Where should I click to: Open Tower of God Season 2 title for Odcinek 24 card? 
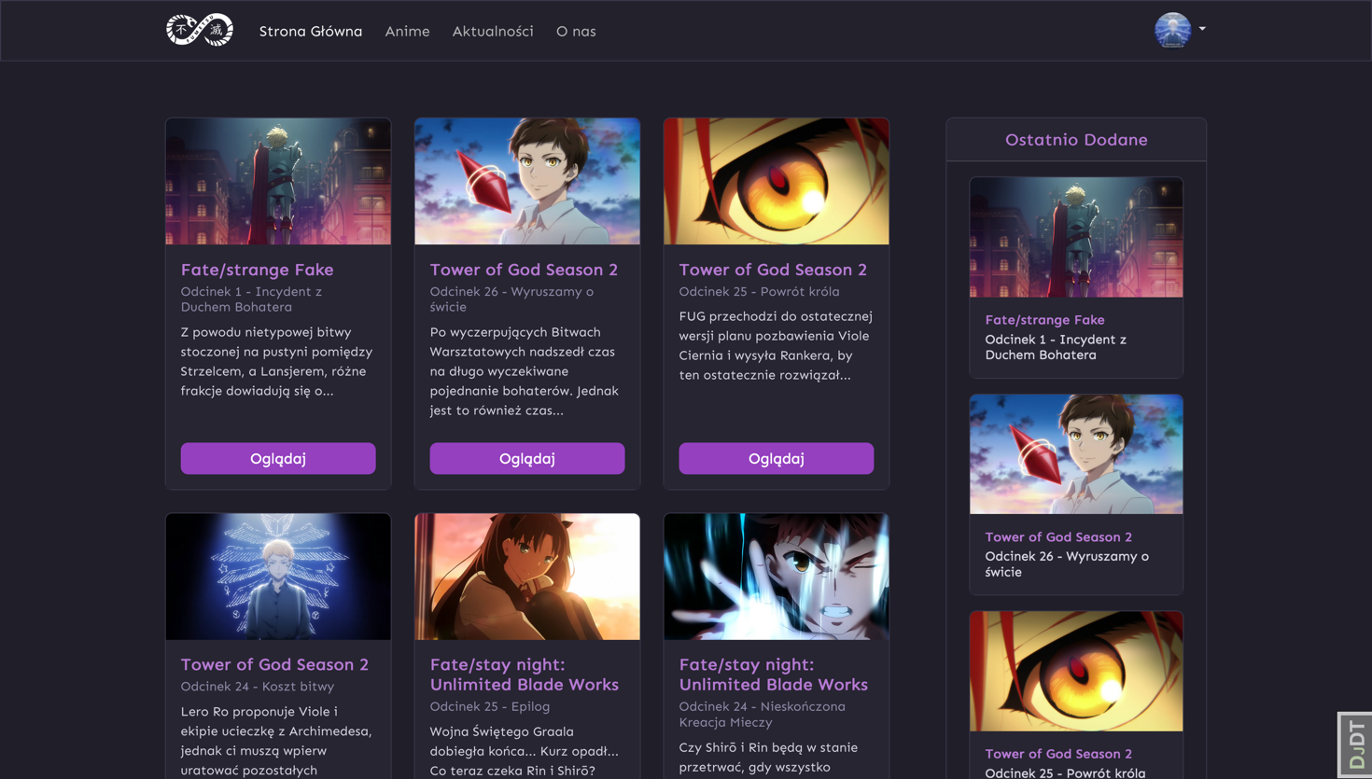[274, 664]
